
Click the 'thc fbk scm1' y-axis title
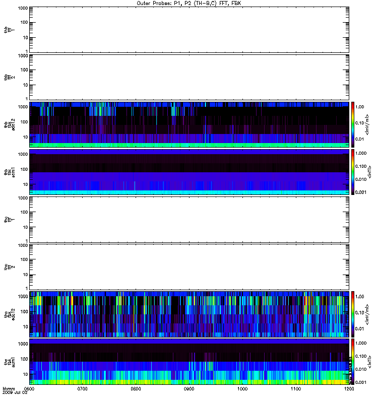click(9, 362)
